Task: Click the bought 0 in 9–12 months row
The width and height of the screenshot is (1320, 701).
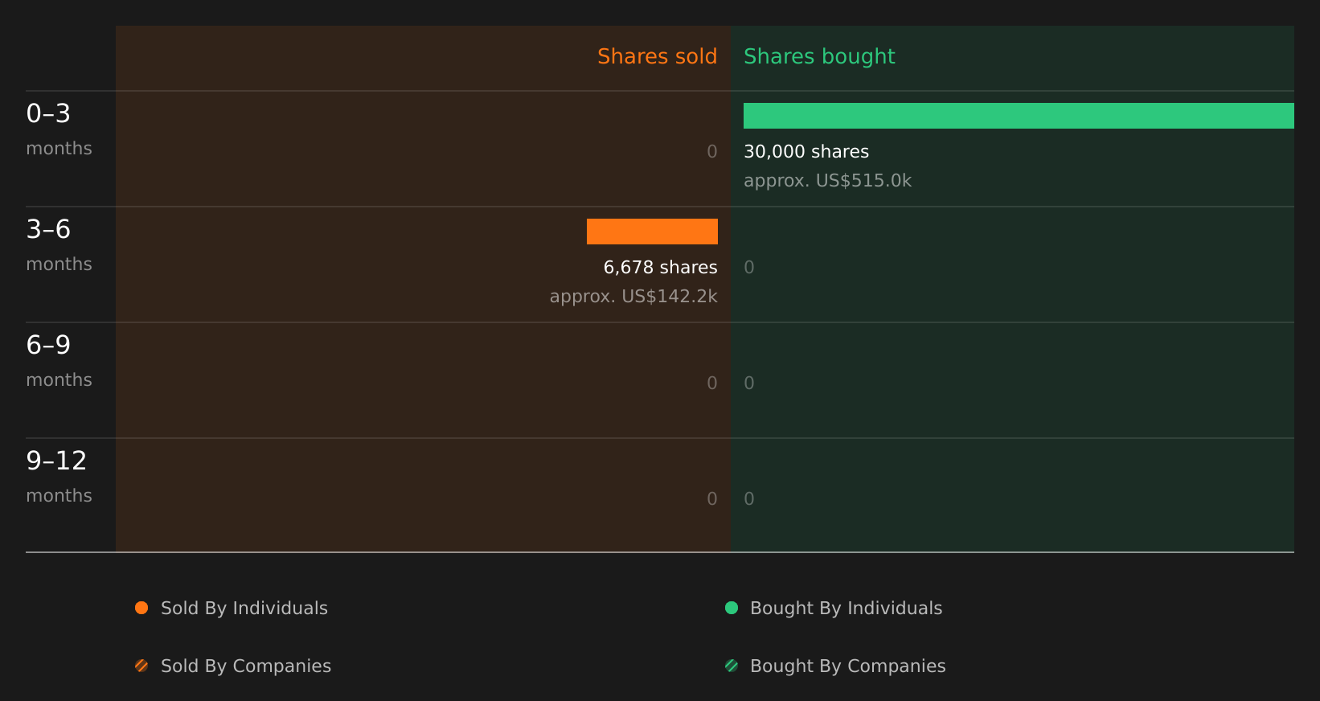Action: click(749, 499)
